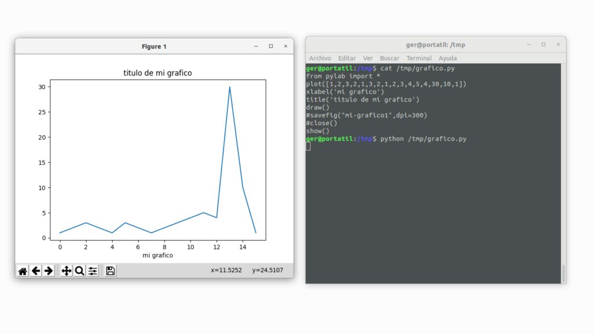Select the magnifier zoom-to-rectangle tool
594x334 pixels.
[x=79, y=270]
